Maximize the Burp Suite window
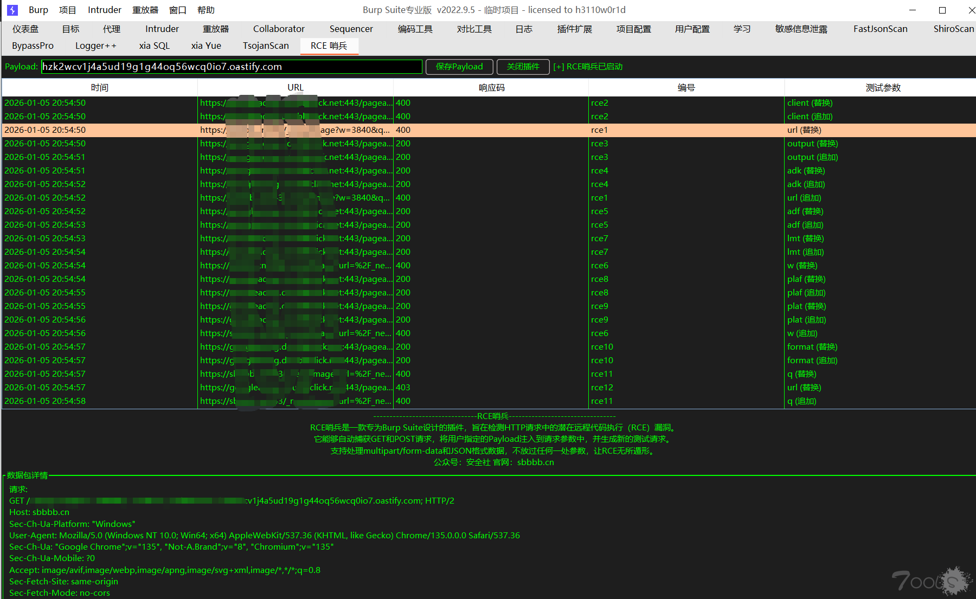This screenshot has width=976, height=599. (942, 10)
